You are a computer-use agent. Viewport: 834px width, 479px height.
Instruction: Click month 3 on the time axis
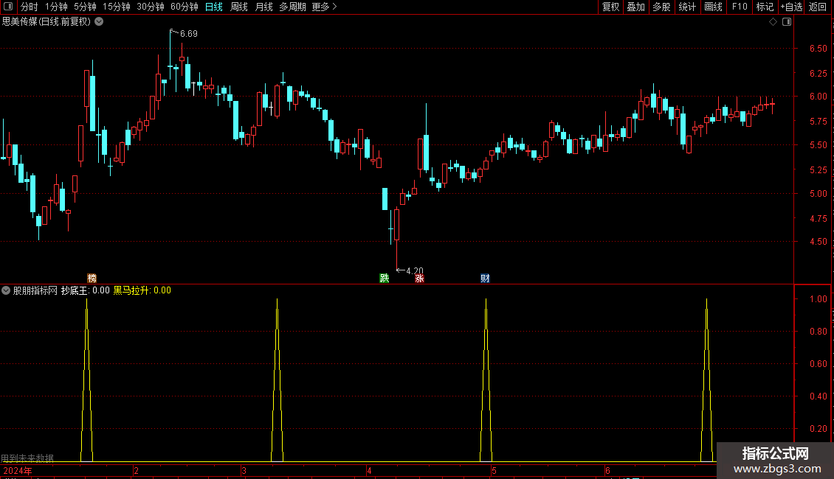[x=244, y=471]
